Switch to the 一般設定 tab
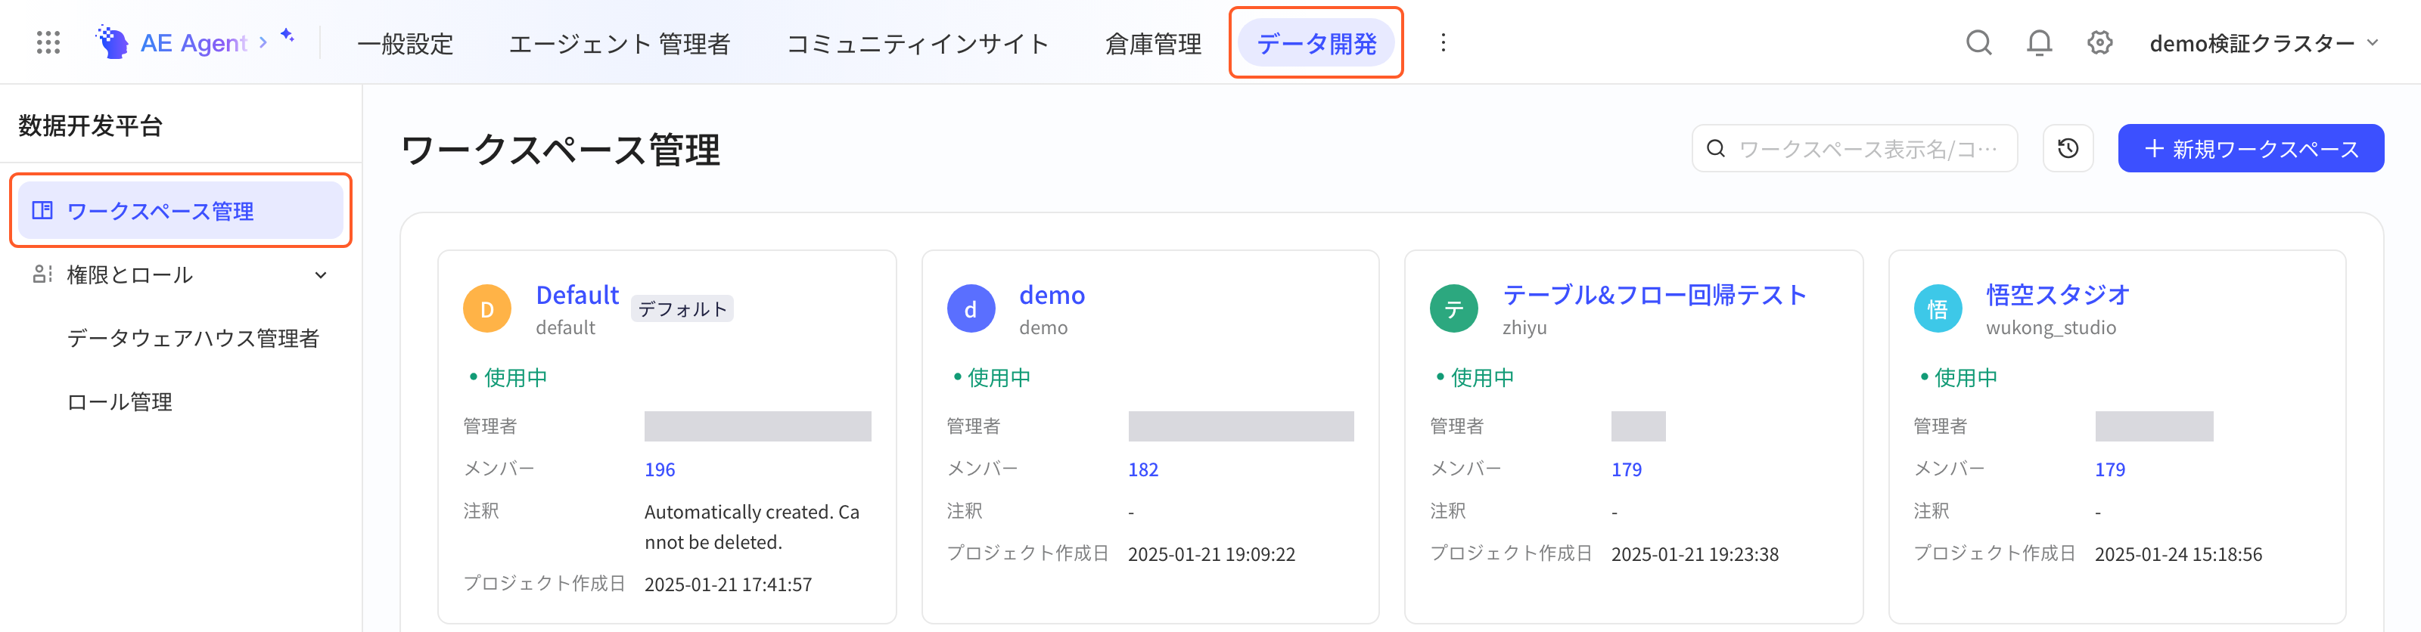The image size is (2421, 632). pyautogui.click(x=405, y=43)
